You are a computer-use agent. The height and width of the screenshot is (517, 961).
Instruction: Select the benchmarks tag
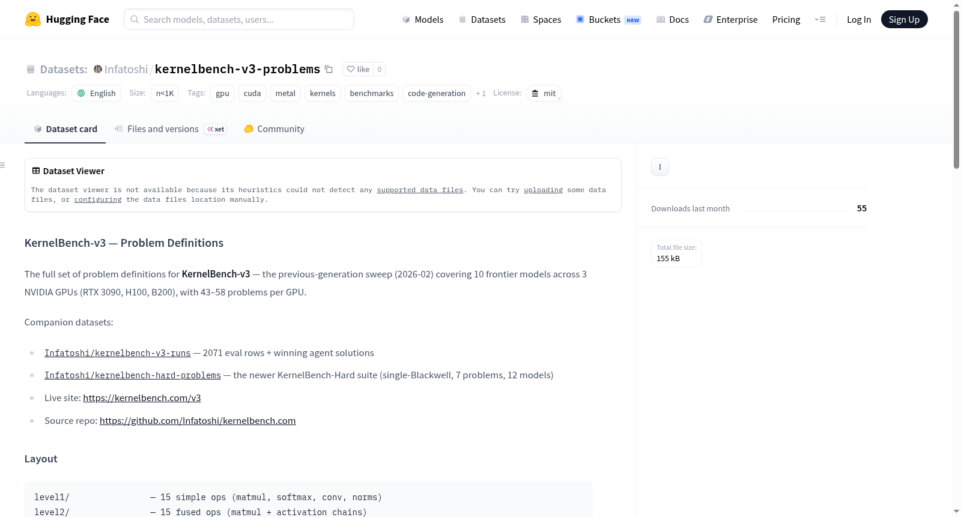(x=372, y=93)
